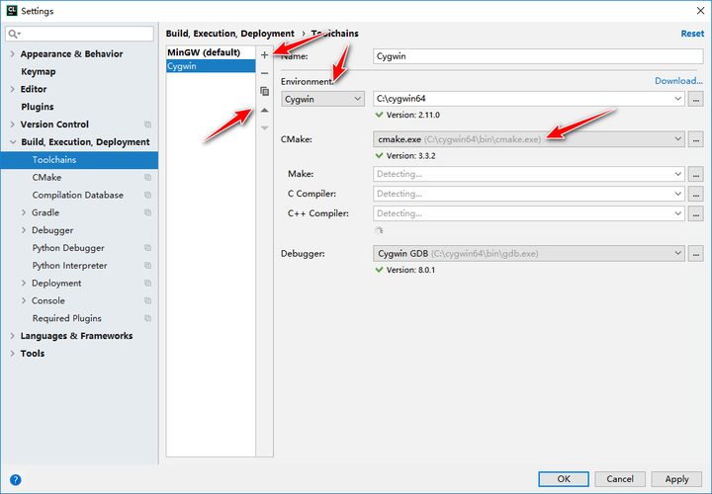
Task: Open Python Debugger settings
Action: coord(68,248)
